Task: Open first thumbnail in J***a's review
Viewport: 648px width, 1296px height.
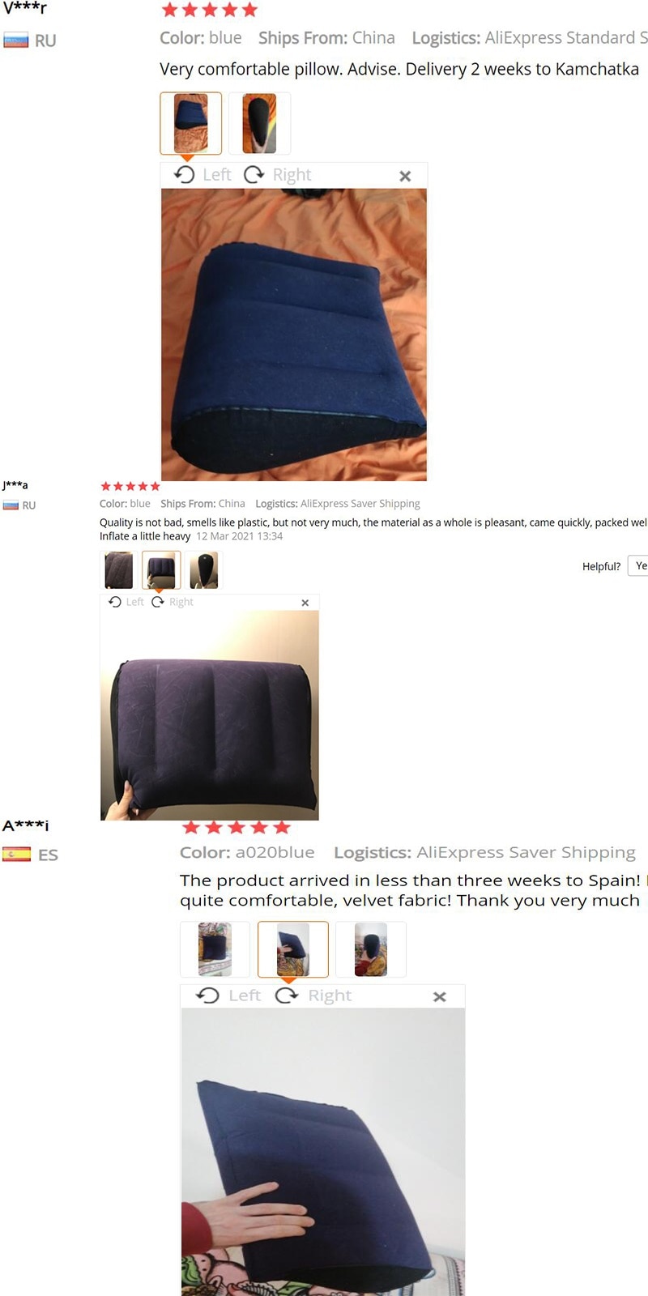Action: [x=118, y=570]
